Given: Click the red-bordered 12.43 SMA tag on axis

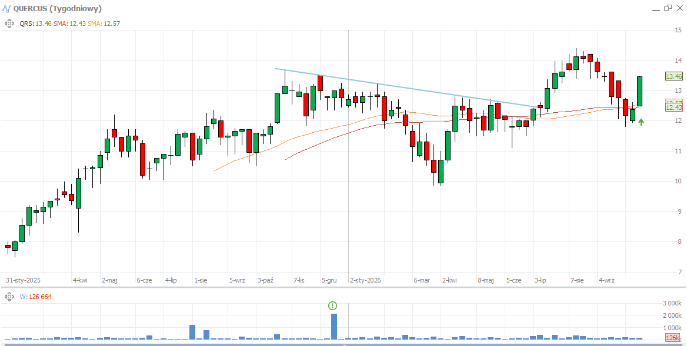Looking at the screenshot, I should tap(674, 108).
